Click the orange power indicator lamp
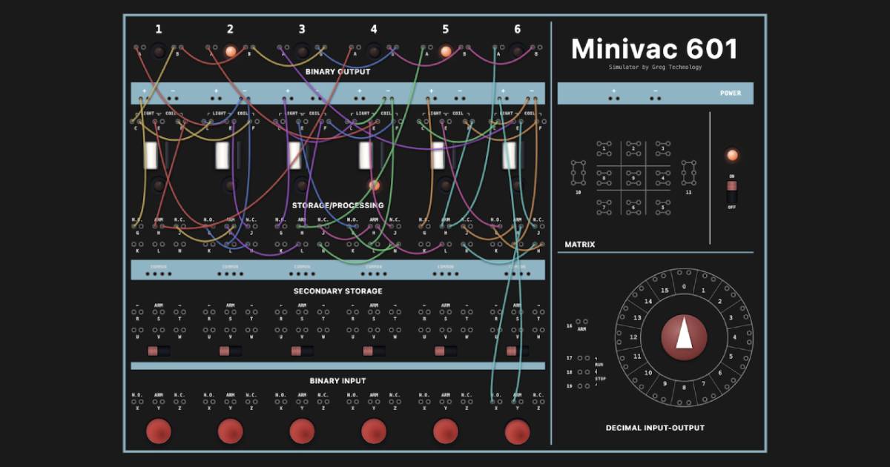The height and width of the screenshot is (467, 890). pos(732,155)
